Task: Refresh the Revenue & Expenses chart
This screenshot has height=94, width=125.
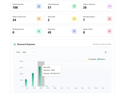Action: click(x=105, y=52)
